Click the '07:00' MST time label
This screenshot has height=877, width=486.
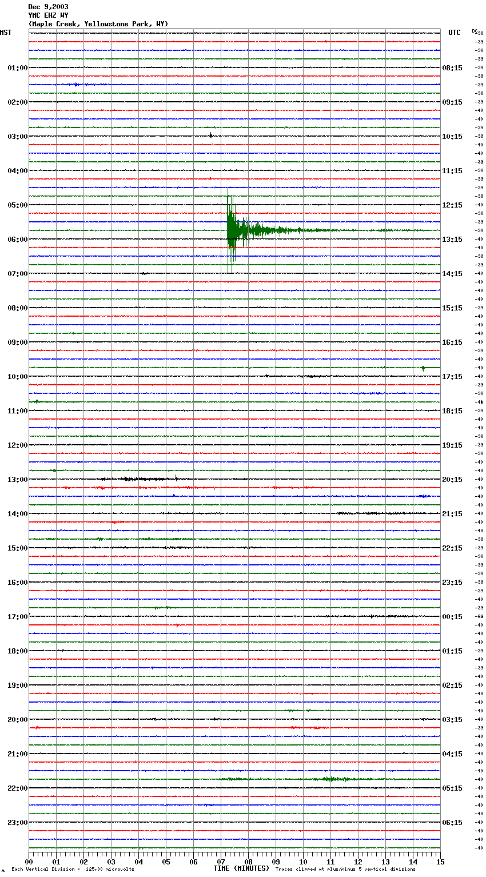(x=18, y=274)
